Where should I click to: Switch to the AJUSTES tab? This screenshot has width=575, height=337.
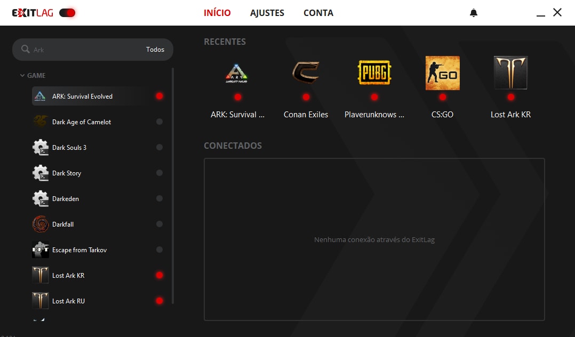[x=267, y=13]
